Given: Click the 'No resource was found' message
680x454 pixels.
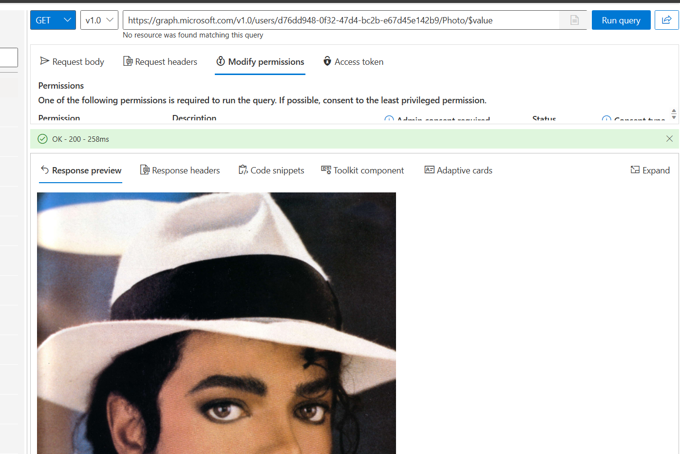Looking at the screenshot, I should coord(193,35).
